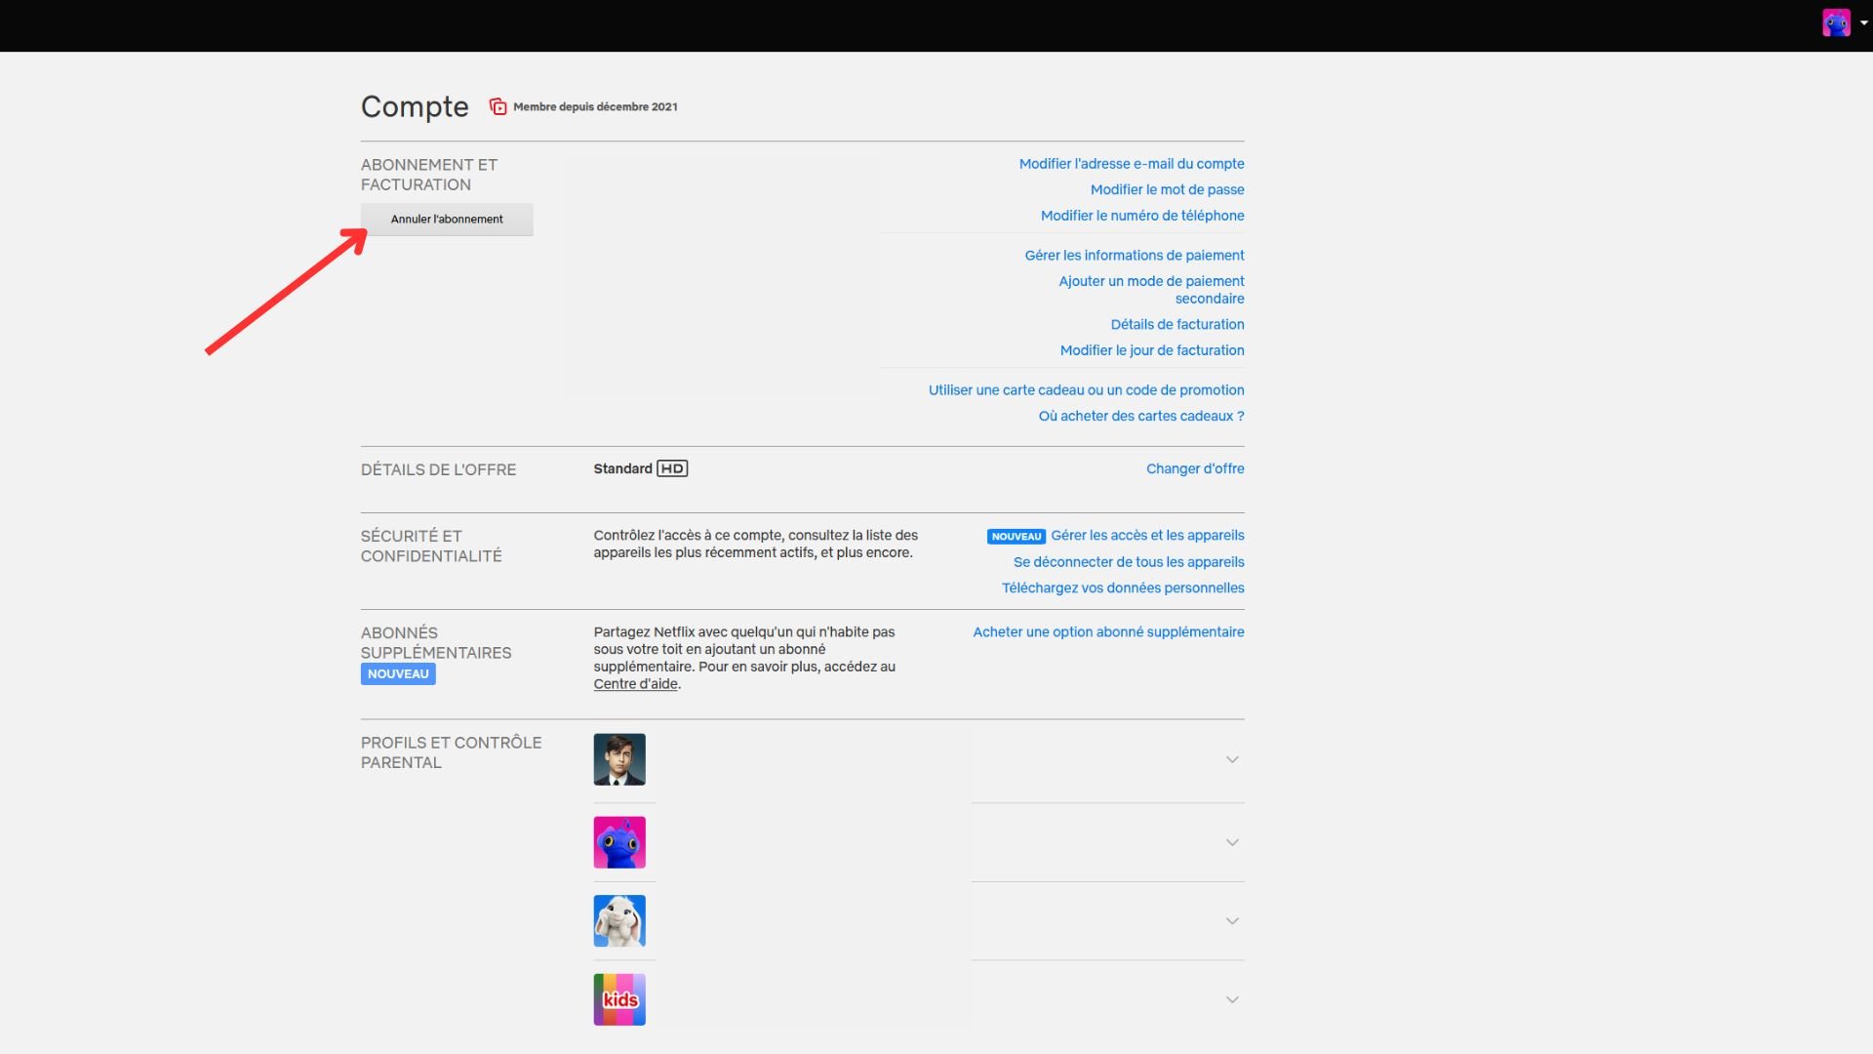Screen dimensions: 1873x1054
Task: Click the NOUVEAU badge under Abonnés supplémentaires
Action: pos(398,674)
